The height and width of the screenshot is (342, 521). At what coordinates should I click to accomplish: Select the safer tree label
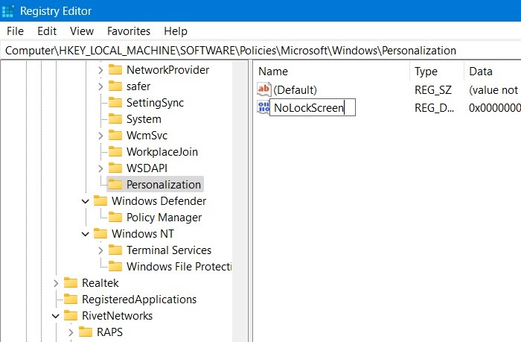(138, 86)
